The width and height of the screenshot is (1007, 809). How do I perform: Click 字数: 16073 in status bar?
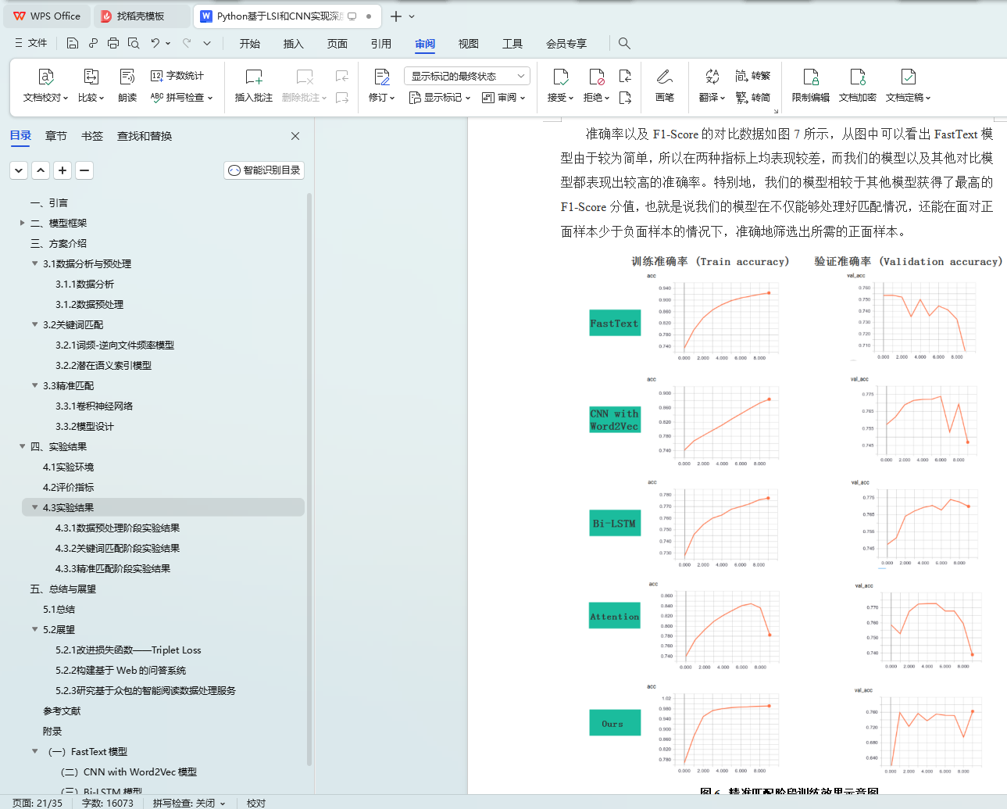pos(108,803)
